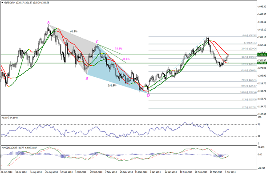This screenshot has height=174, width=267.
Task: Click the 30 level on RSI scale
Action: point(259,136)
